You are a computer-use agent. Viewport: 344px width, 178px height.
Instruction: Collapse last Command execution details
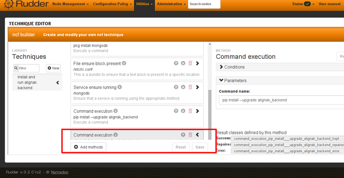[x=197, y=135]
